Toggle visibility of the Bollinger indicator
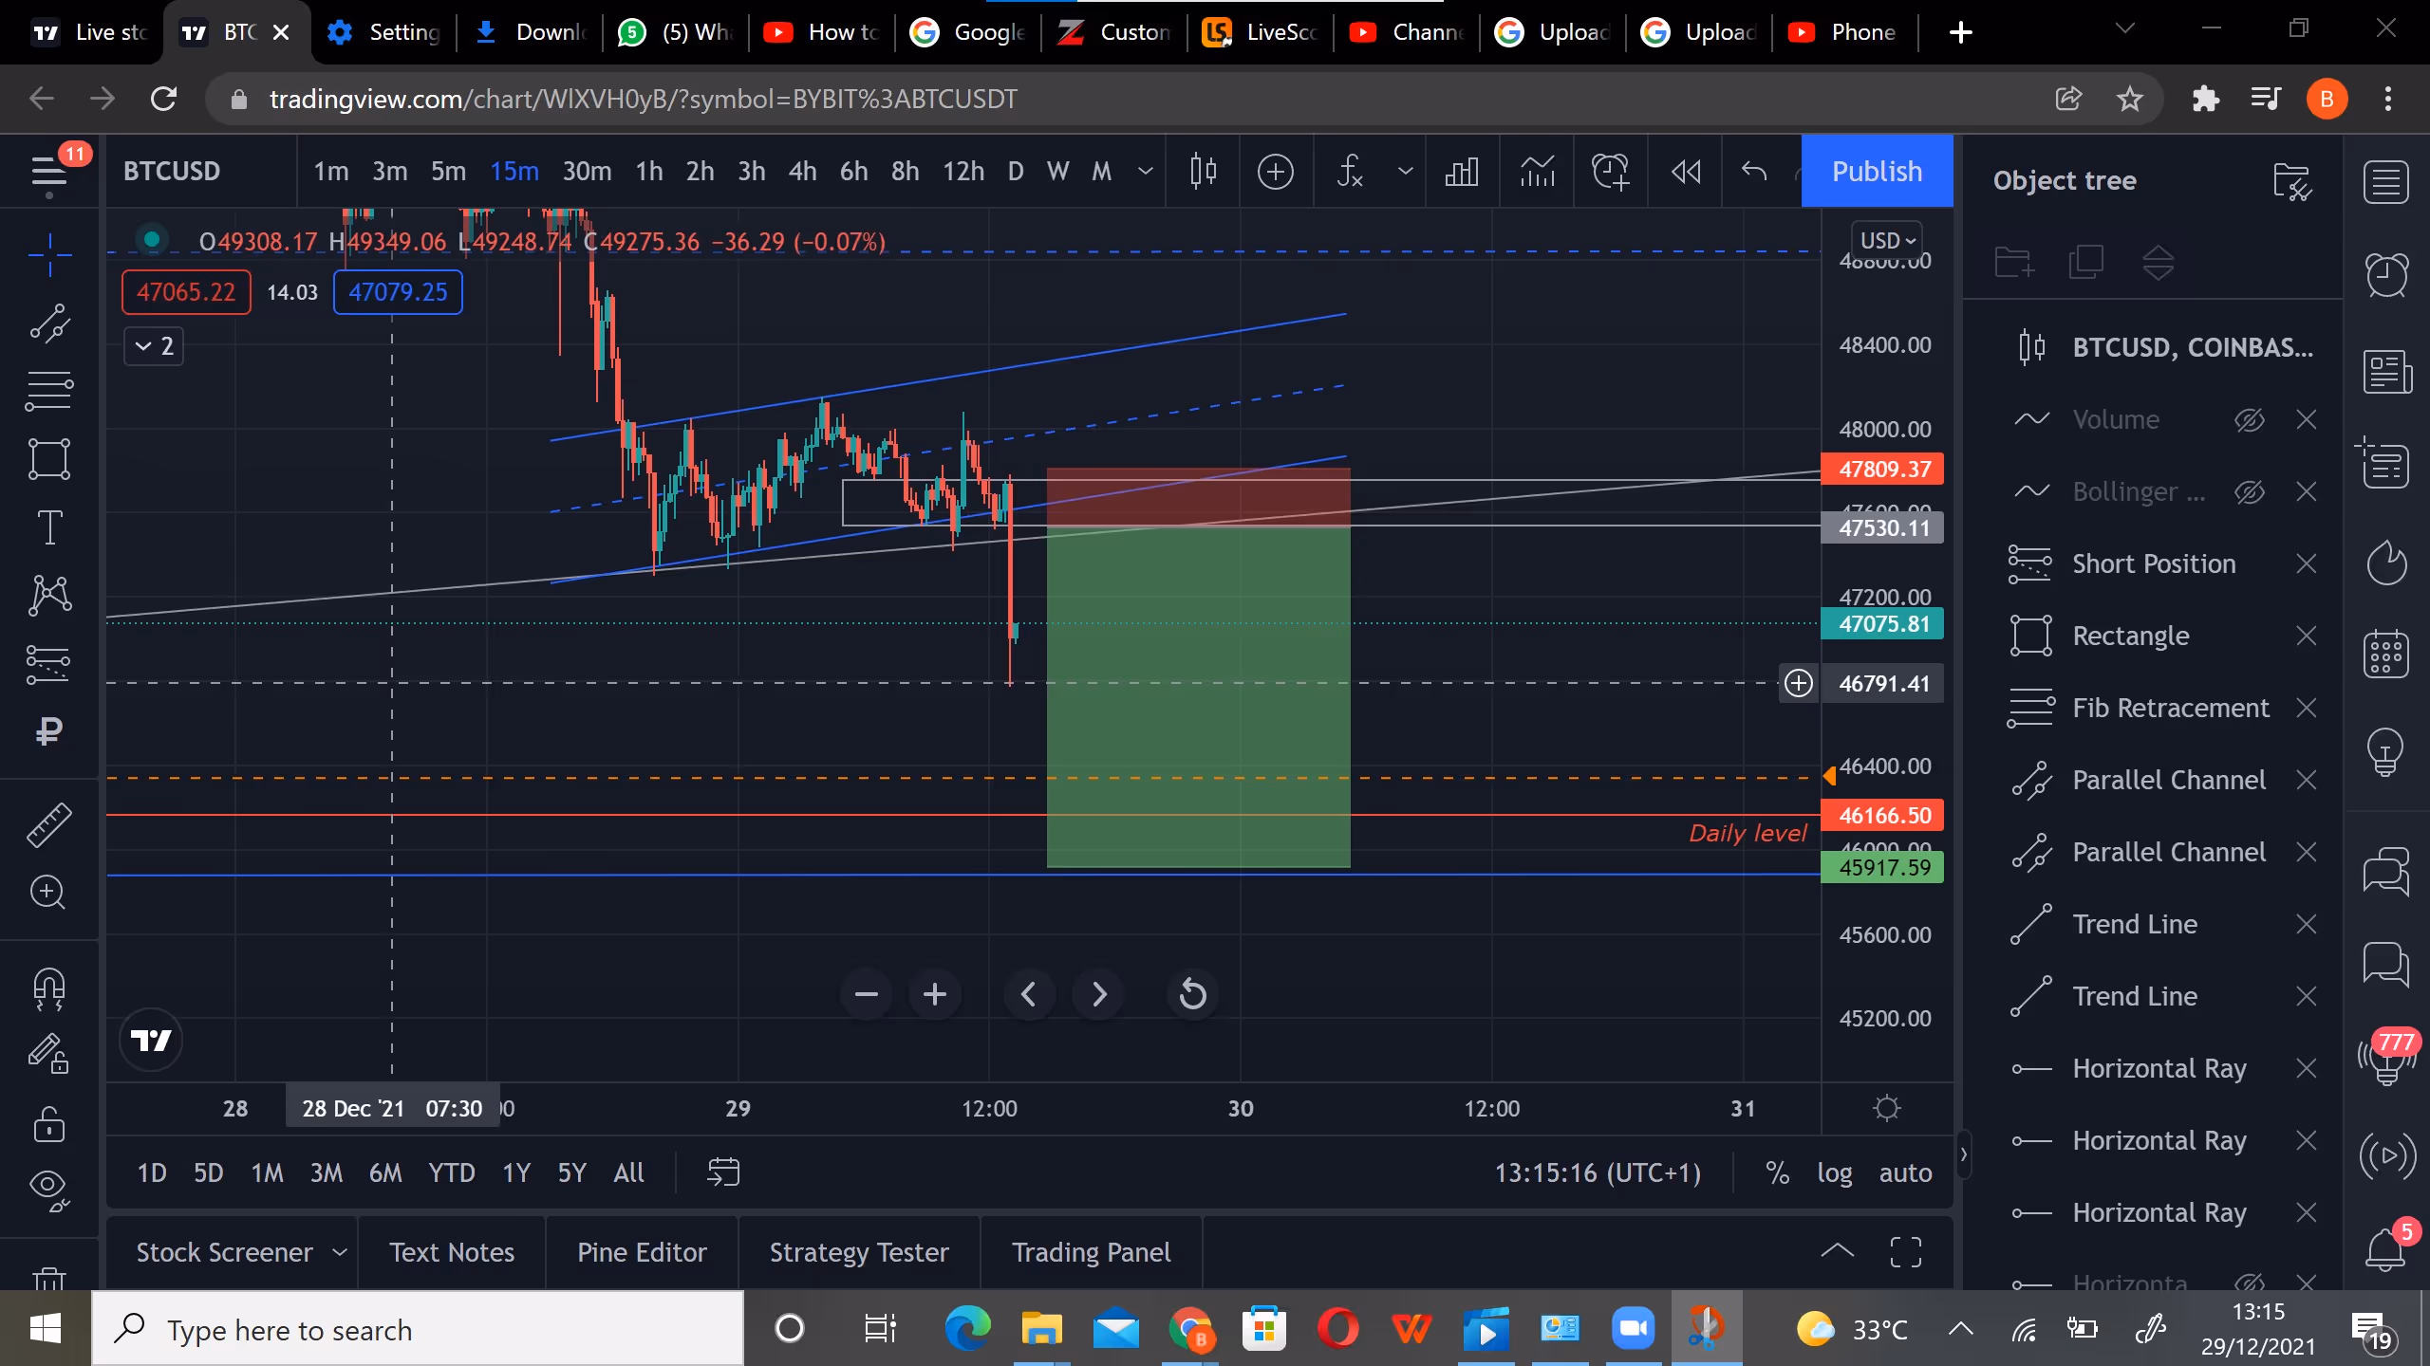Screen dimensions: 2430x1366 click(x=2250, y=491)
